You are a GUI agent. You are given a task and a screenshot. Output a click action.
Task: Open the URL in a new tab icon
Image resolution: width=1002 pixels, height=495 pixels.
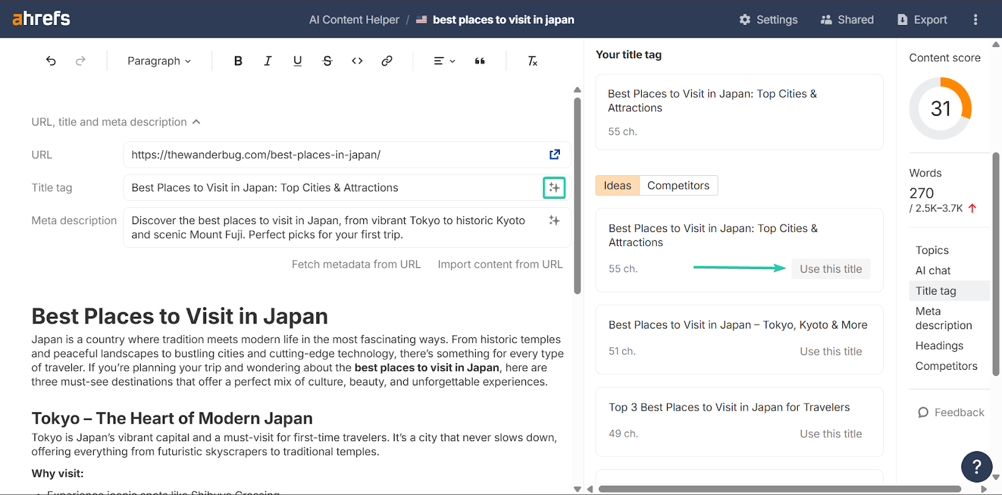coord(555,155)
